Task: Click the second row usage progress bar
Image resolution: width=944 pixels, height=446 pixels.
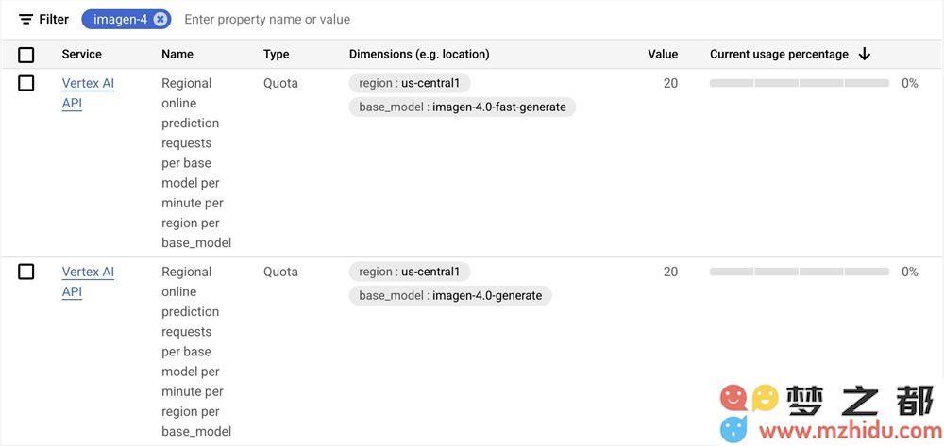Action: coord(800,272)
